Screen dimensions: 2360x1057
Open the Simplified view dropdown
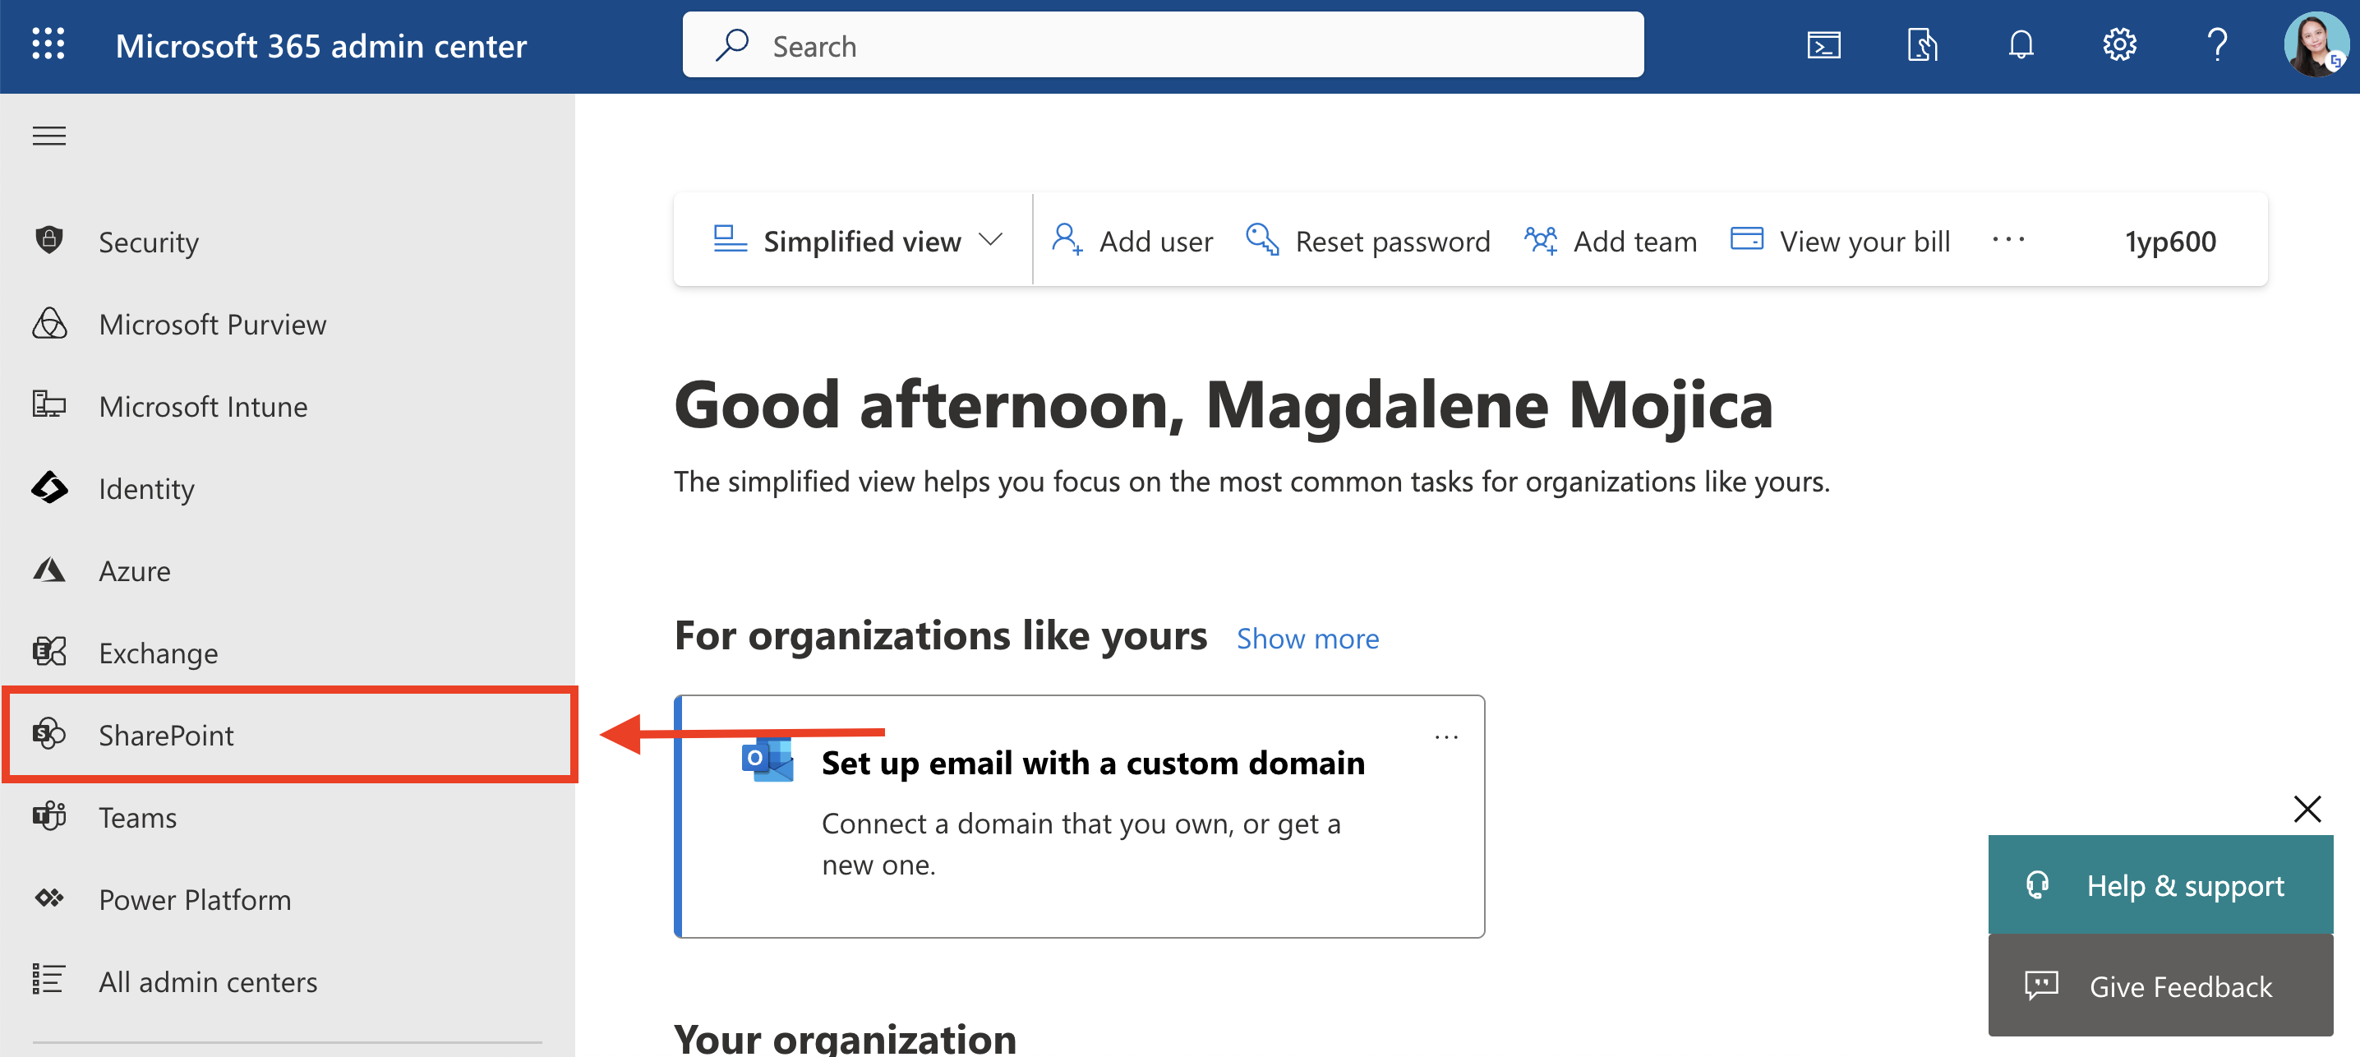pyautogui.click(x=856, y=240)
